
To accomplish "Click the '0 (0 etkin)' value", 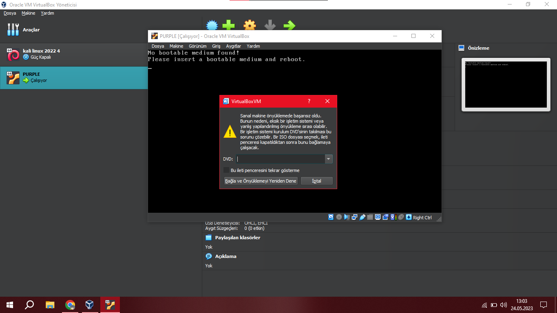I will (x=254, y=228).
